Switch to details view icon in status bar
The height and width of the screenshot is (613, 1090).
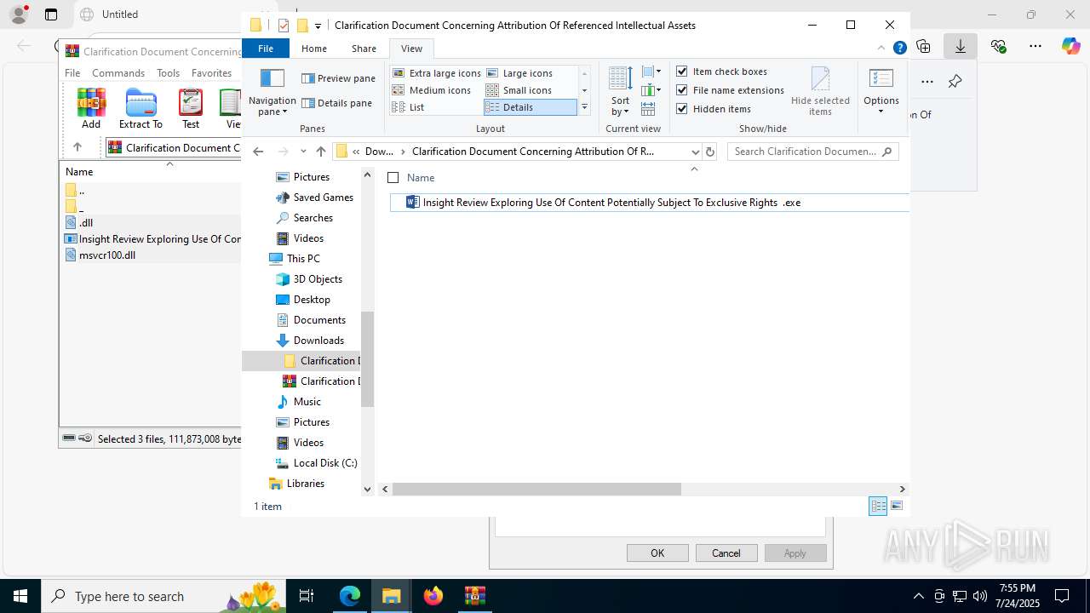click(878, 506)
